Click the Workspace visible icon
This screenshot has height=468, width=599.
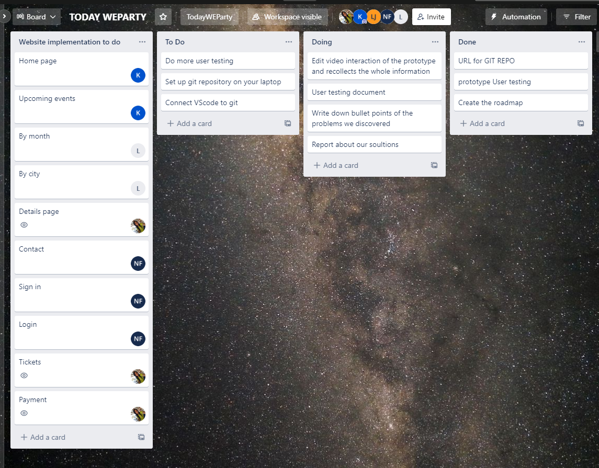[x=287, y=16]
